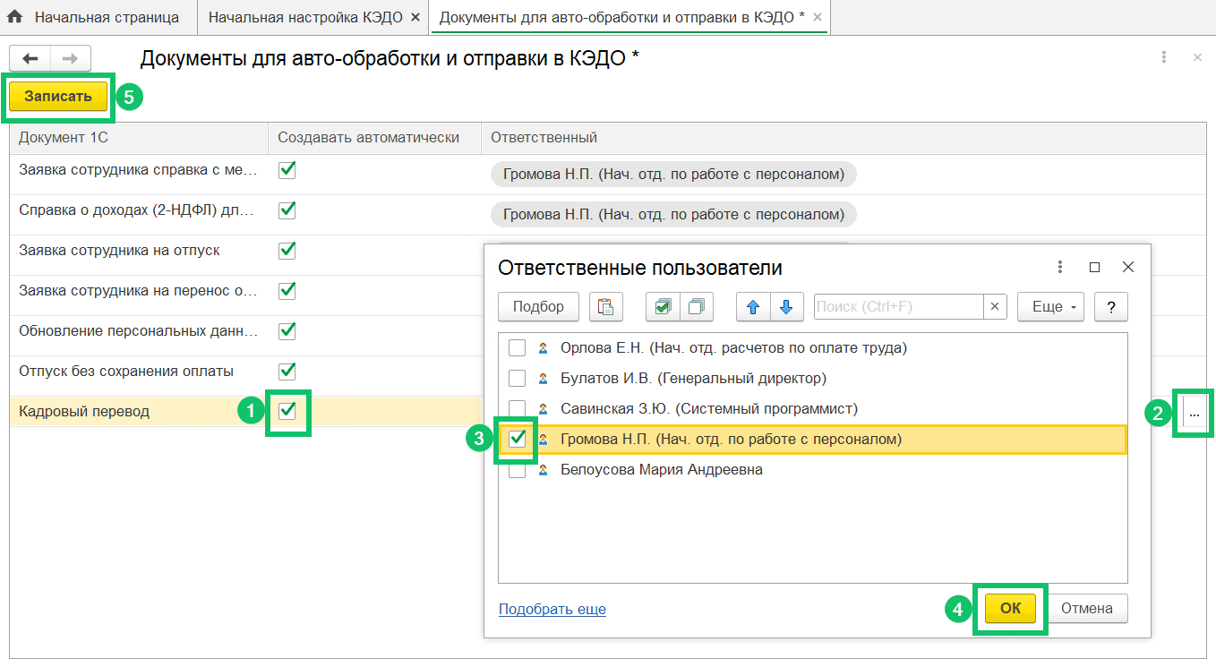Close the Ответственные пользователи dialog

click(1128, 268)
